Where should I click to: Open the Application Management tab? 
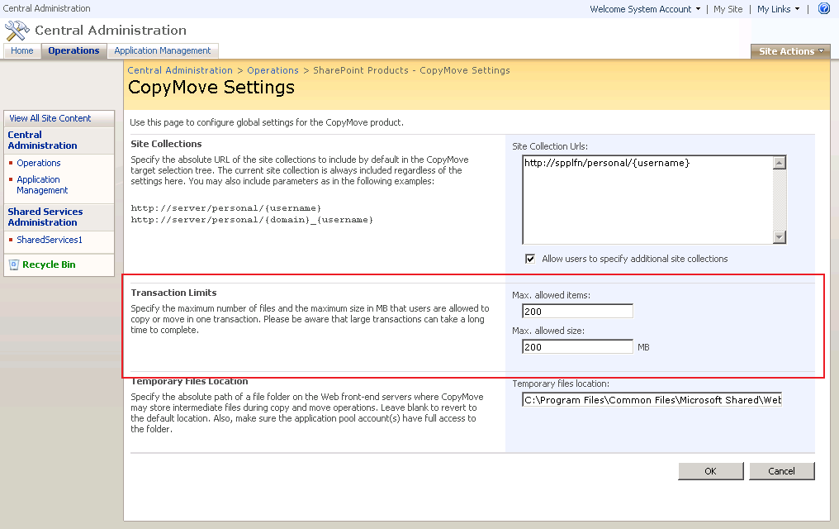pyautogui.click(x=163, y=51)
